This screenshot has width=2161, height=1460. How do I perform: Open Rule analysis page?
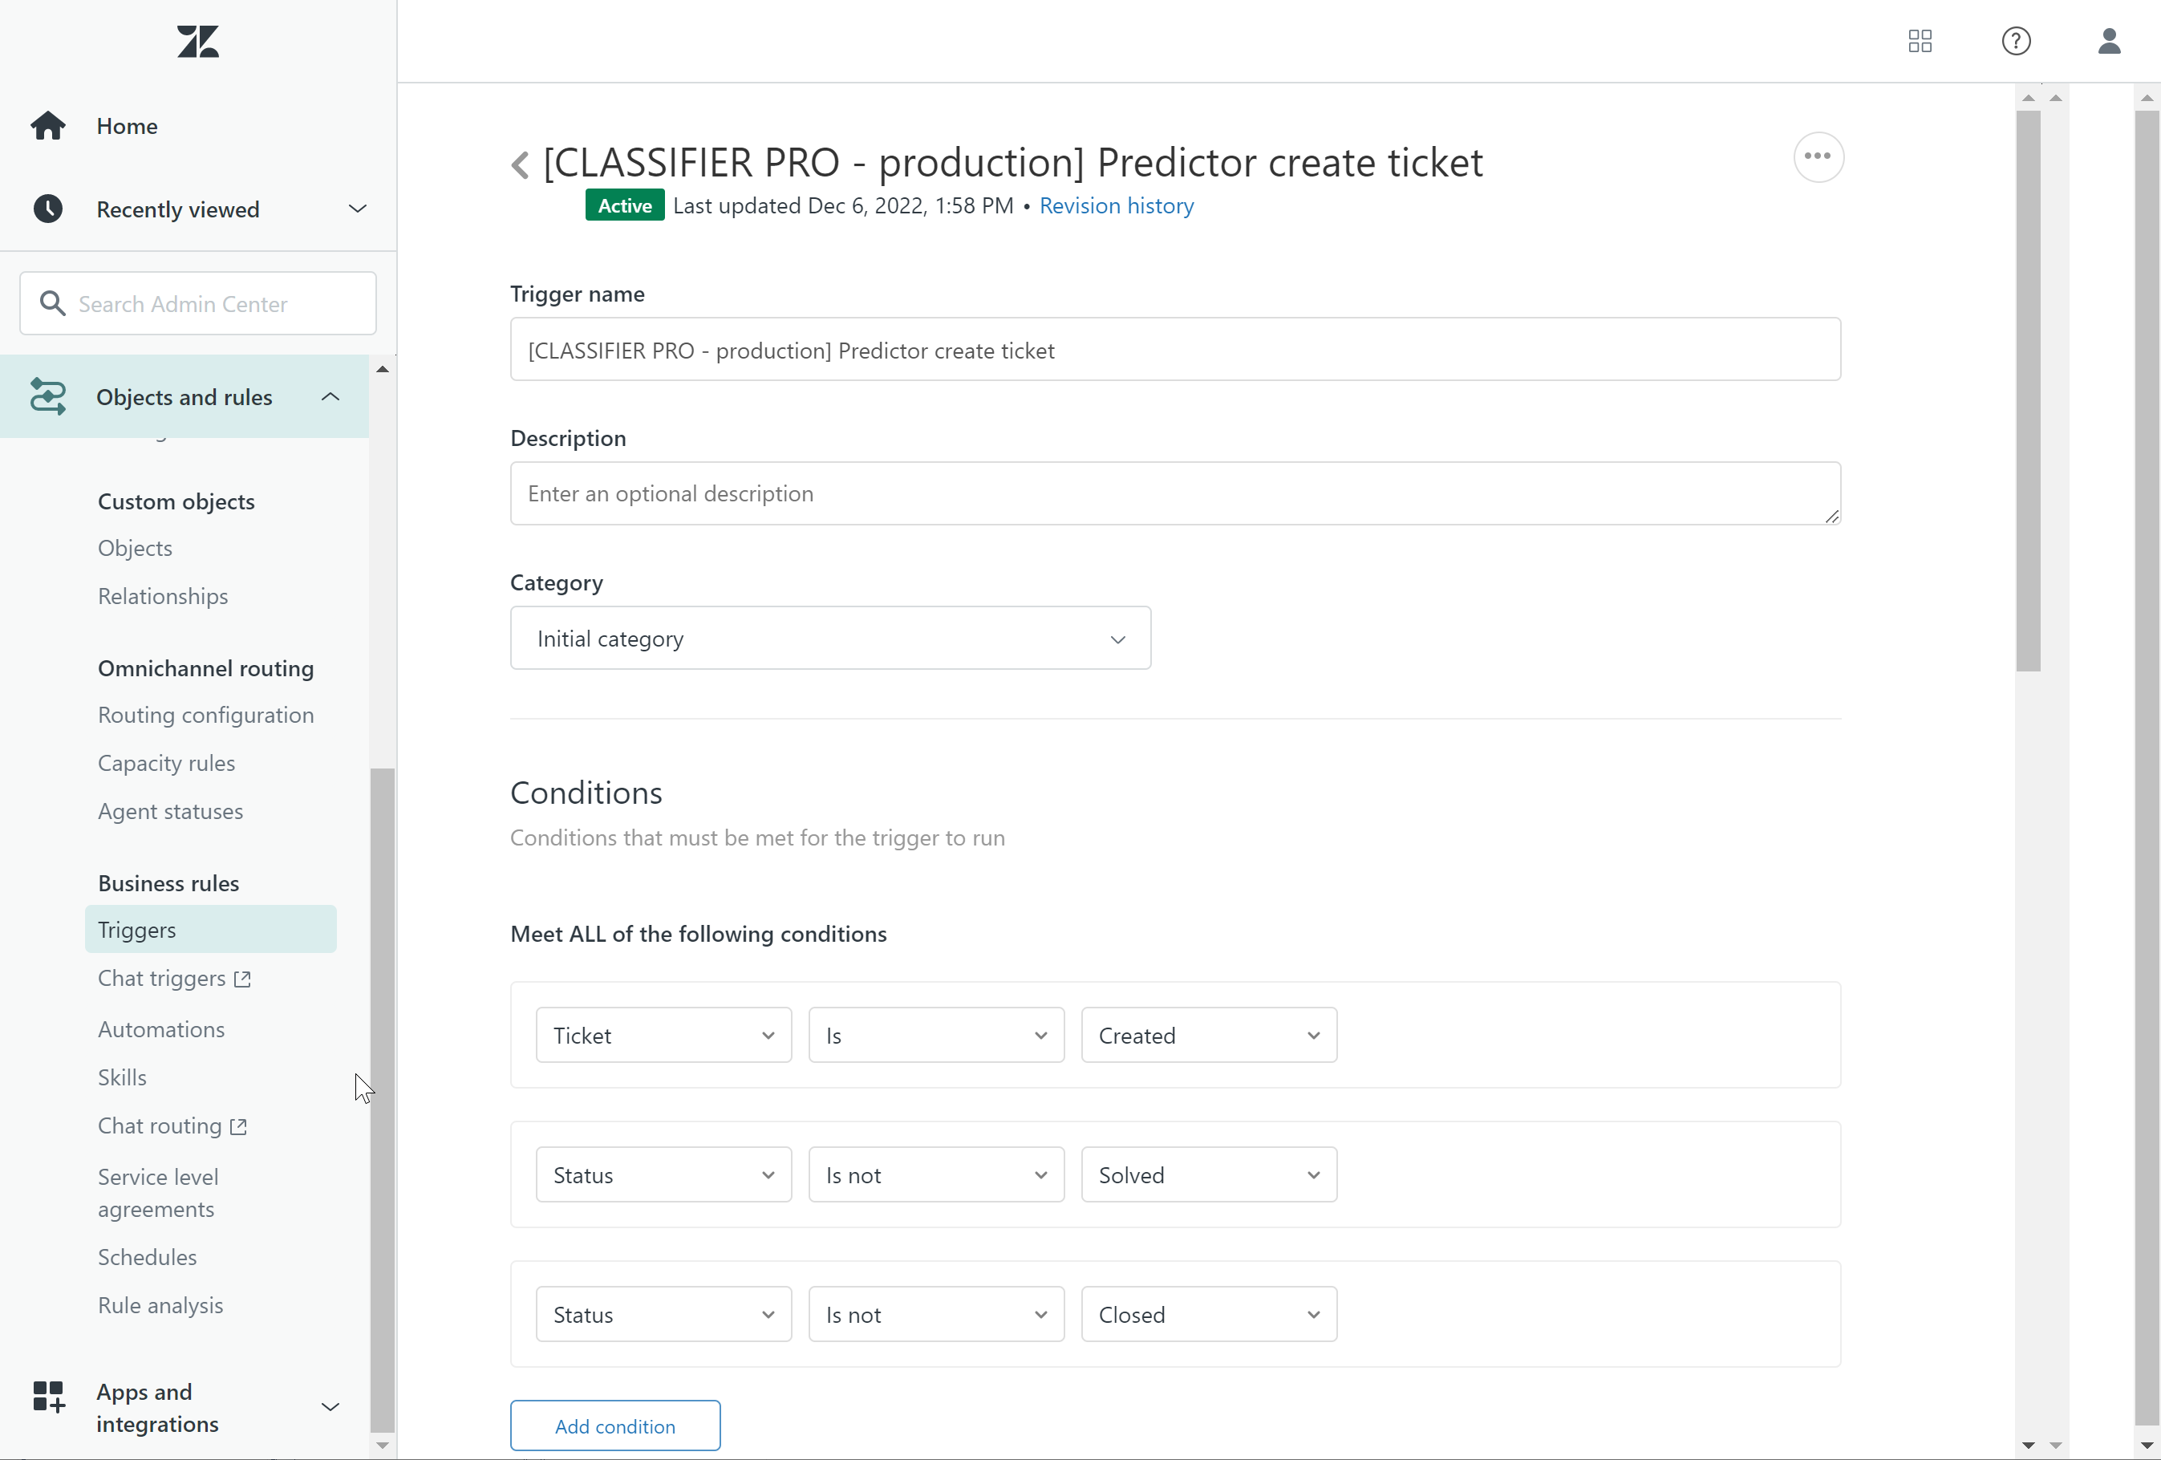[160, 1306]
